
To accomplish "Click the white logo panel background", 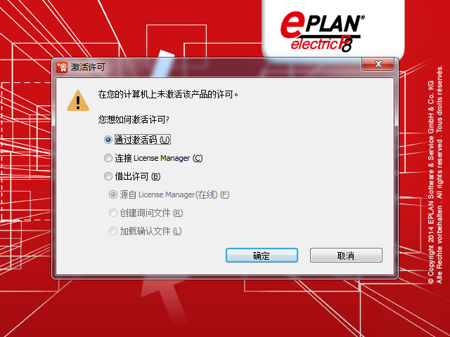I will [333, 30].
